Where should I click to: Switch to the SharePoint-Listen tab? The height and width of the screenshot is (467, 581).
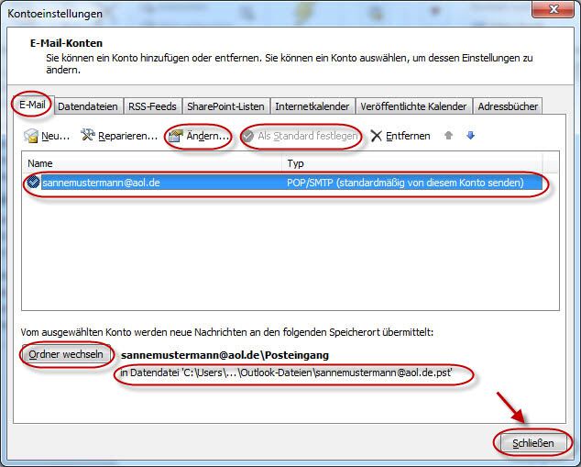click(x=225, y=106)
